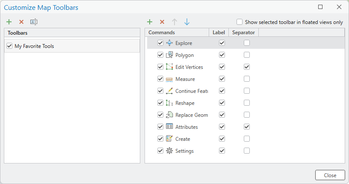This screenshot has width=349, height=184.
Task: Disable the Label checkbox for Reshape
Action: pos(222,103)
